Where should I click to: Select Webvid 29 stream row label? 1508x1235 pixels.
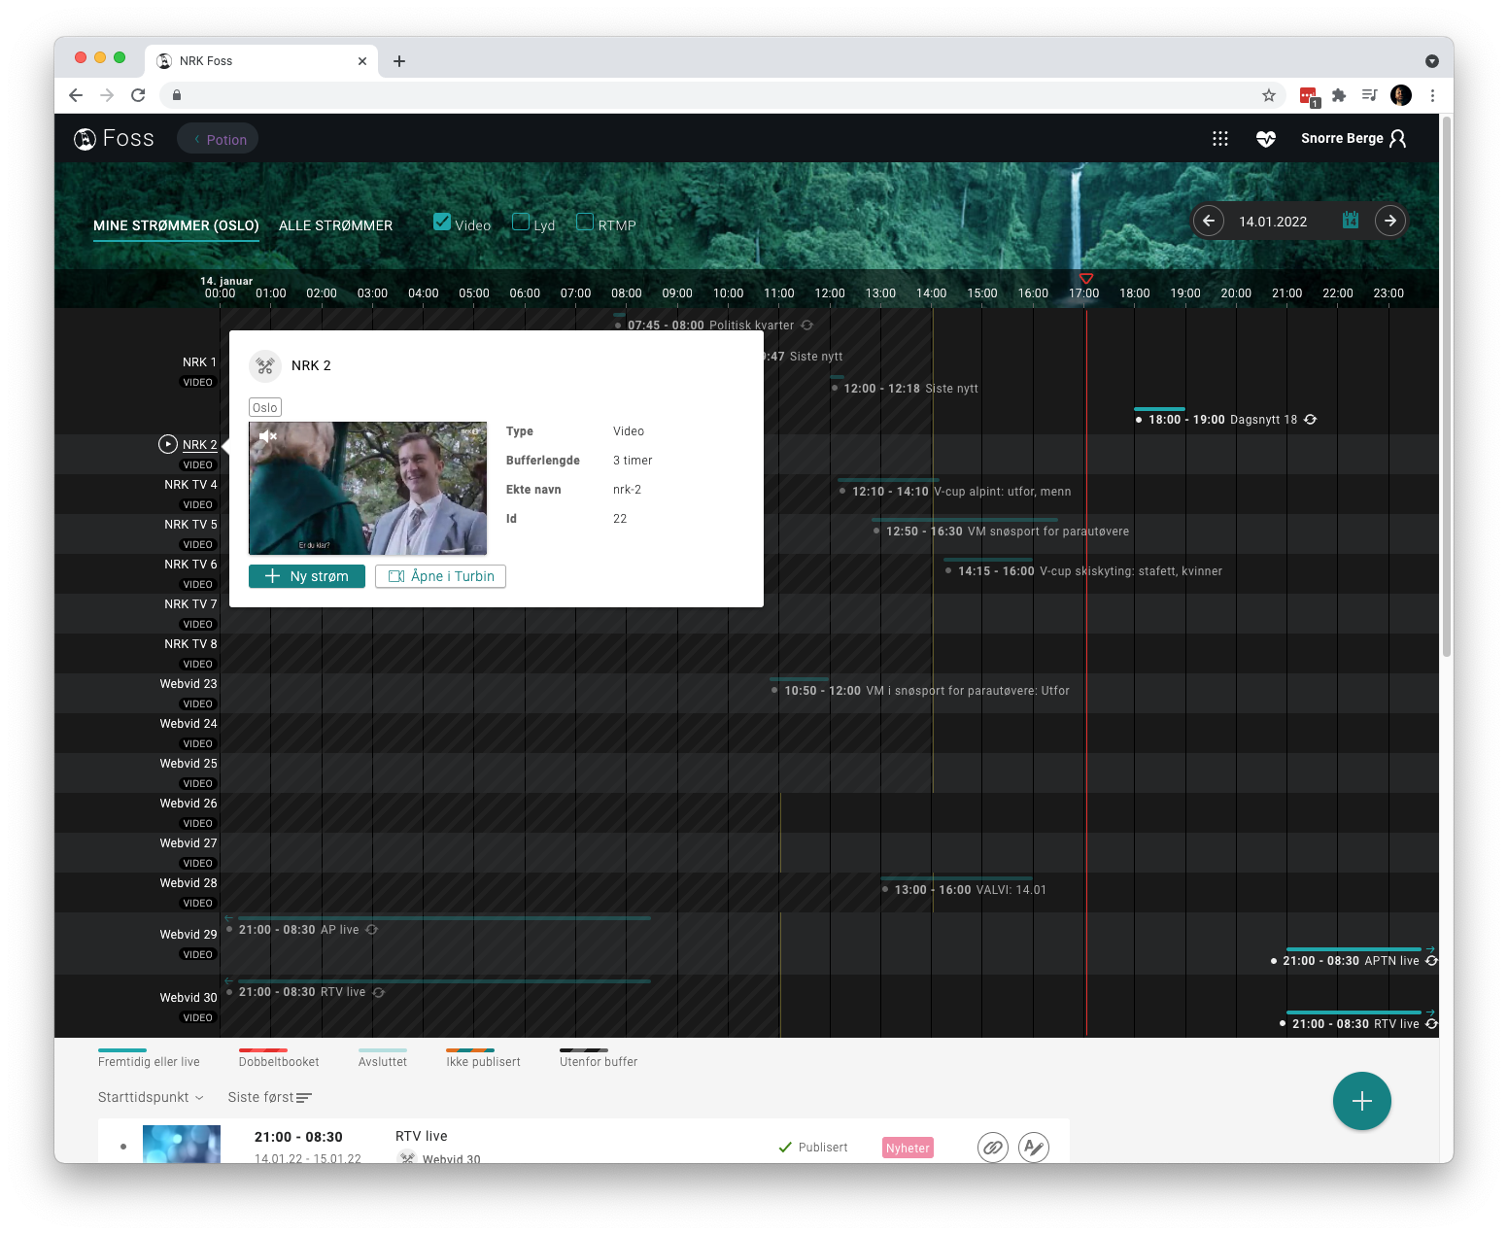click(188, 935)
